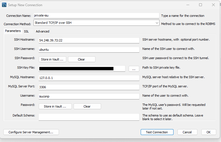221x142 pixels.
Task: Click the MySQL Workbench dolphin title icon
Action: click(4, 5)
